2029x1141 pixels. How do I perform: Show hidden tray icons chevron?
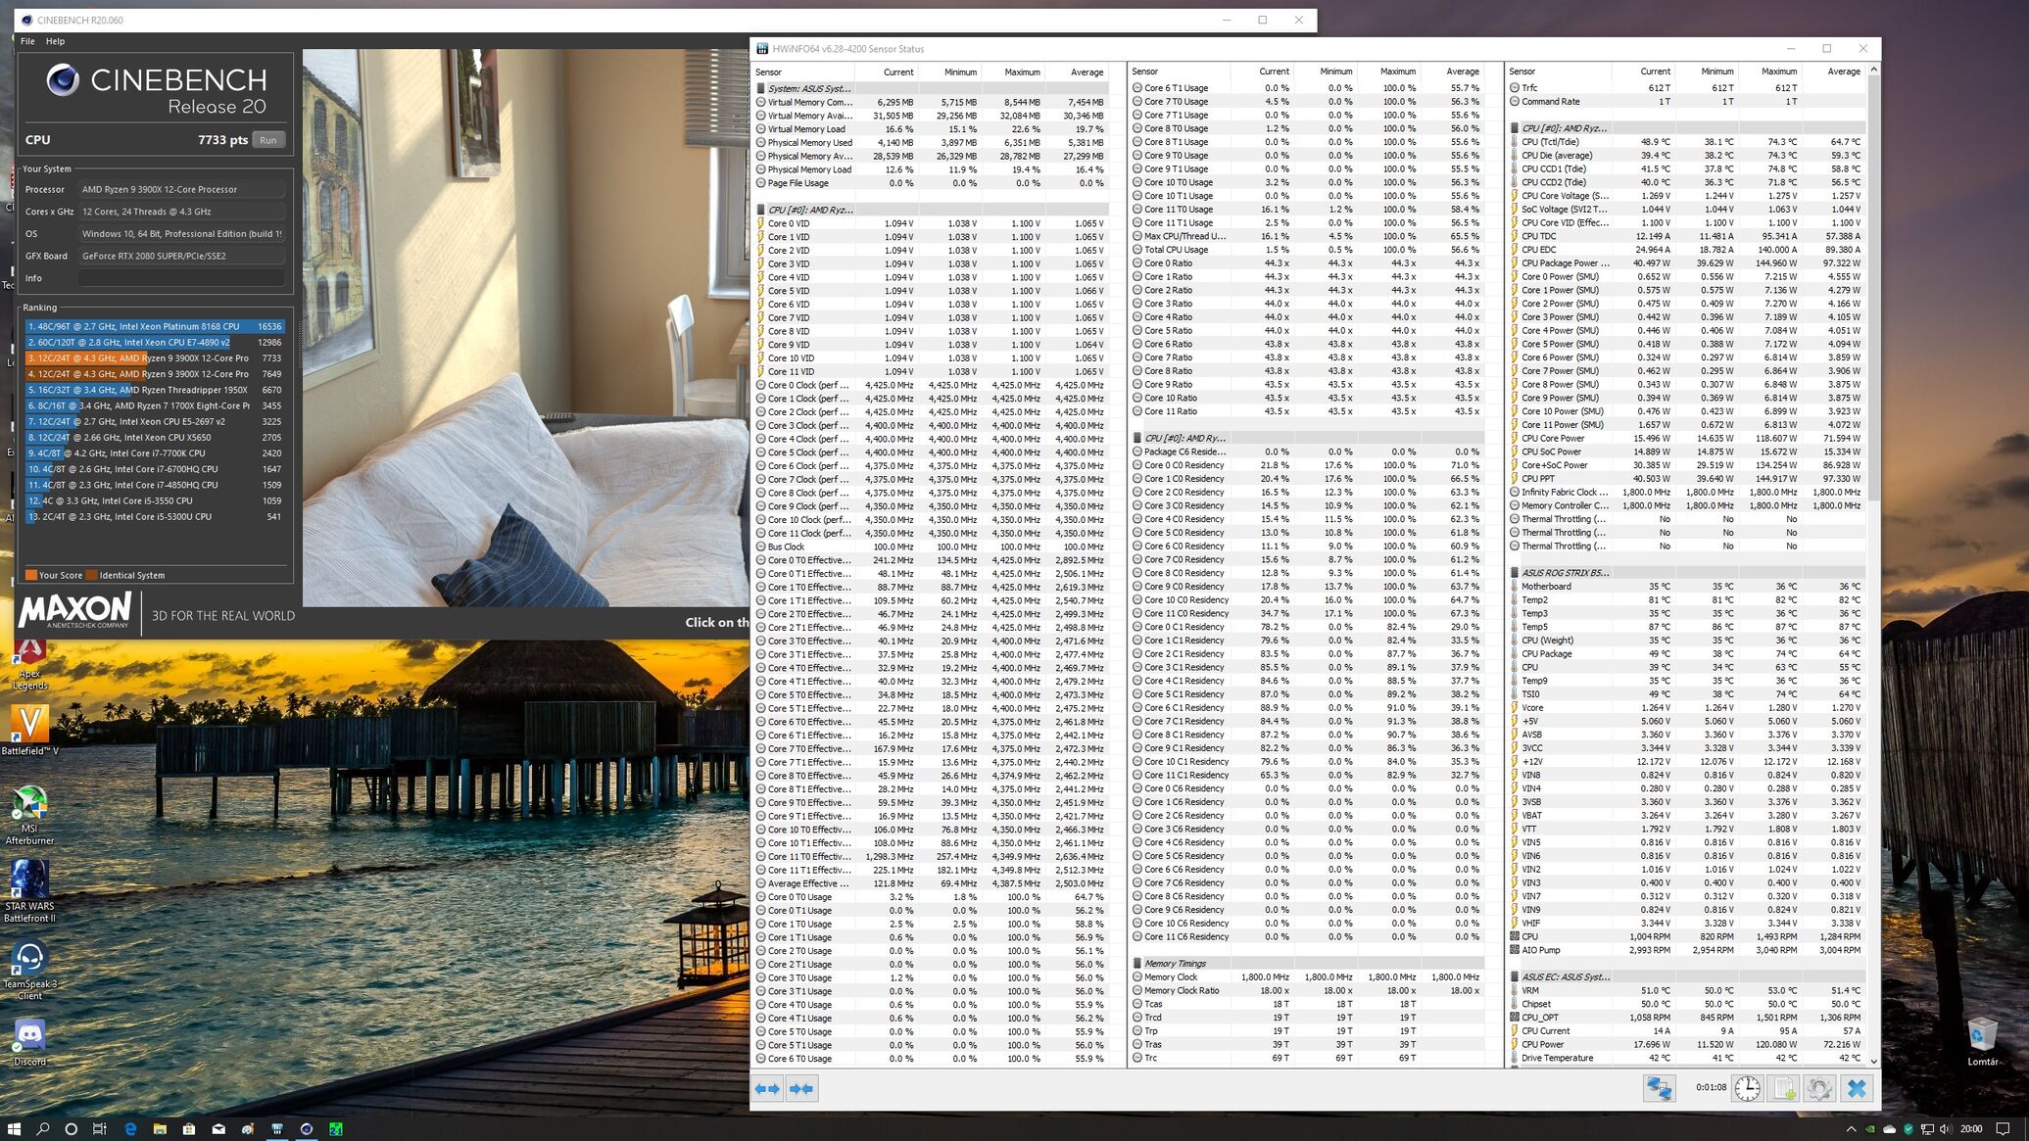click(x=1851, y=1128)
